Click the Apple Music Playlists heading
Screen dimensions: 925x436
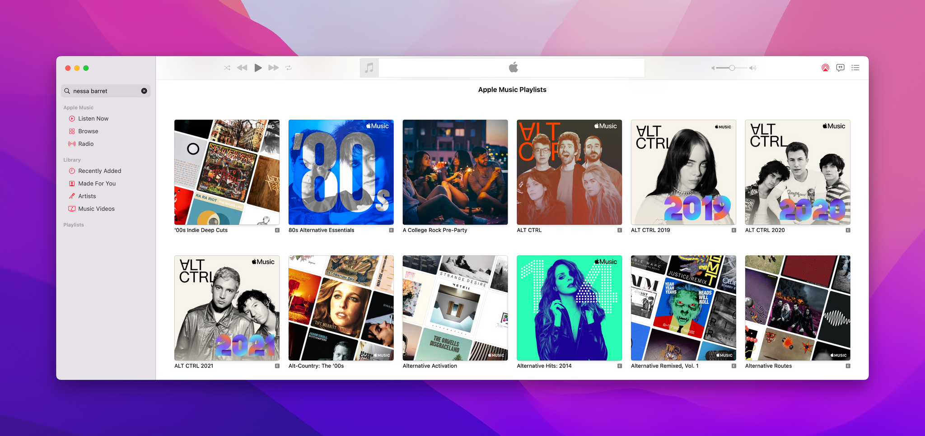tap(512, 90)
